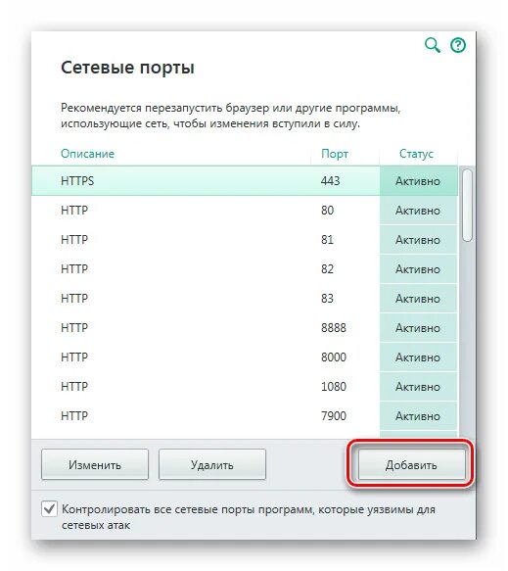Open the search magnifier icon
The image size is (508, 571).
(x=433, y=45)
